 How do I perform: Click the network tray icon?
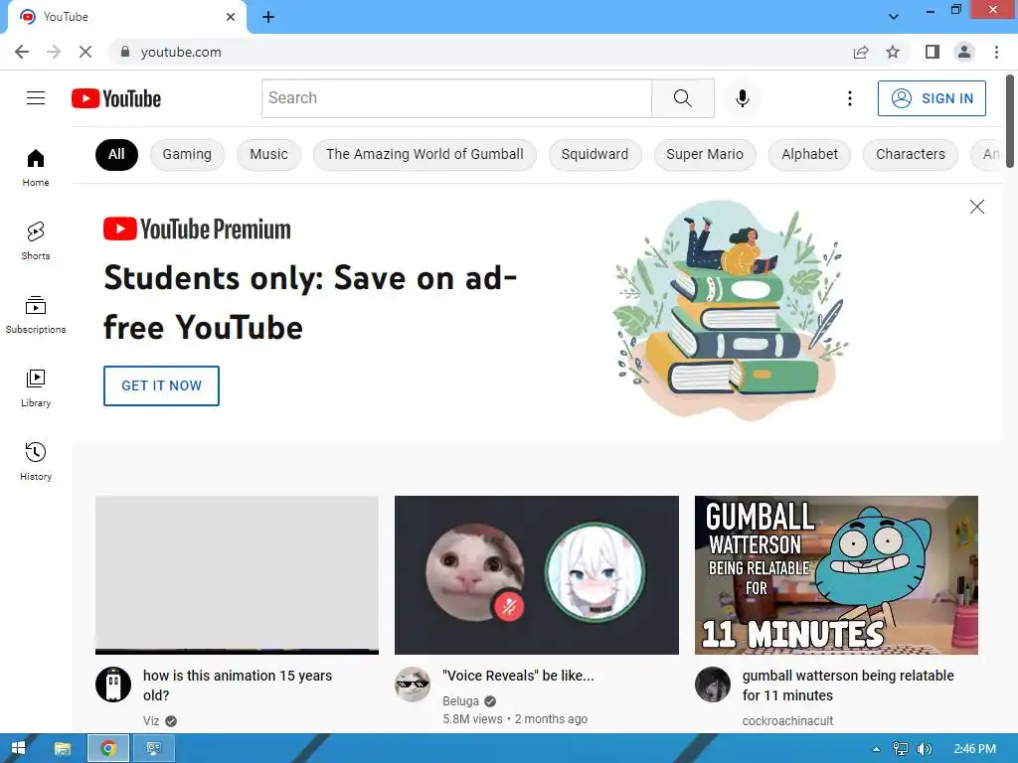[901, 749]
